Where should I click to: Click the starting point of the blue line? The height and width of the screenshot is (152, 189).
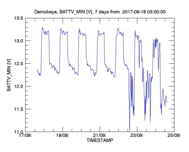point(37,70)
